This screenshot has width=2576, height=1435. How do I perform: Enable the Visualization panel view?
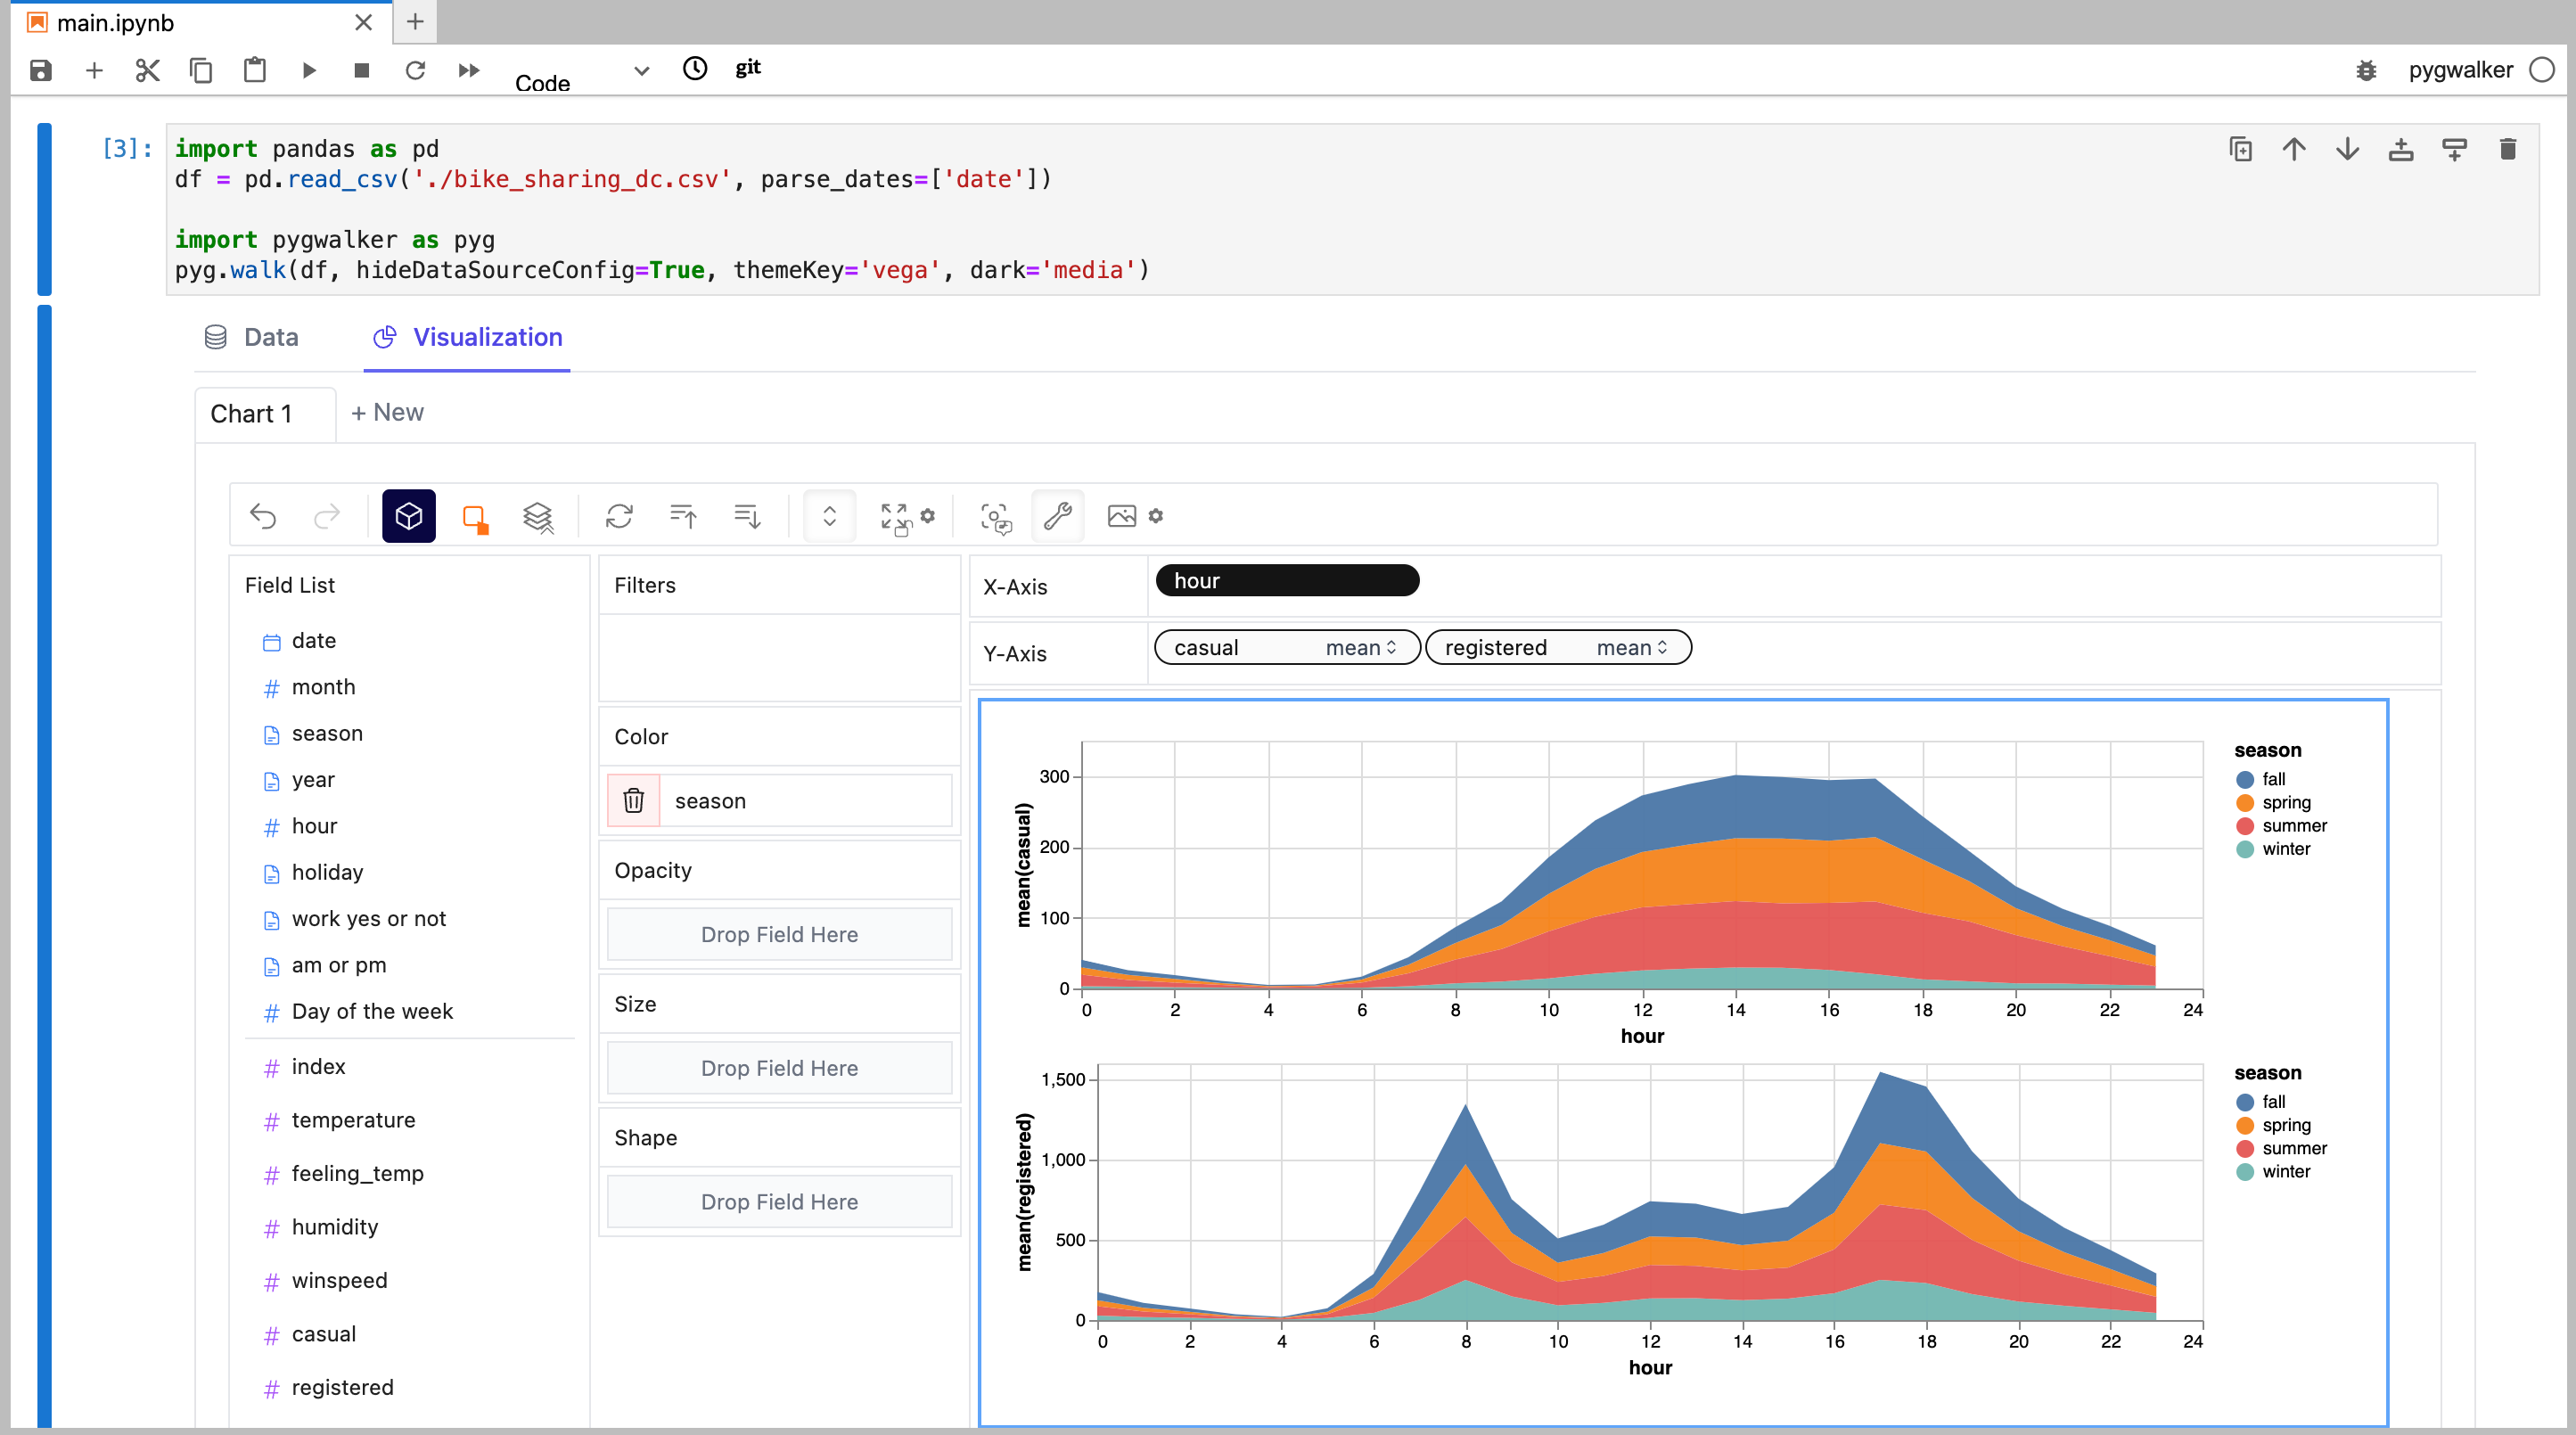pyautogui.click(x=466, y=336)
